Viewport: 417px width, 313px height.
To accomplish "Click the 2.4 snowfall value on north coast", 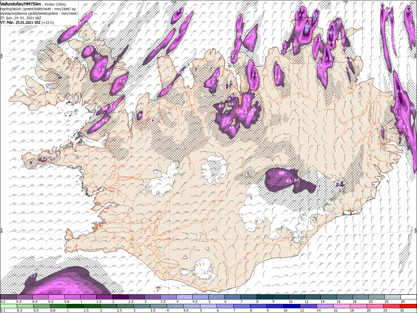I will pos(255,75).
